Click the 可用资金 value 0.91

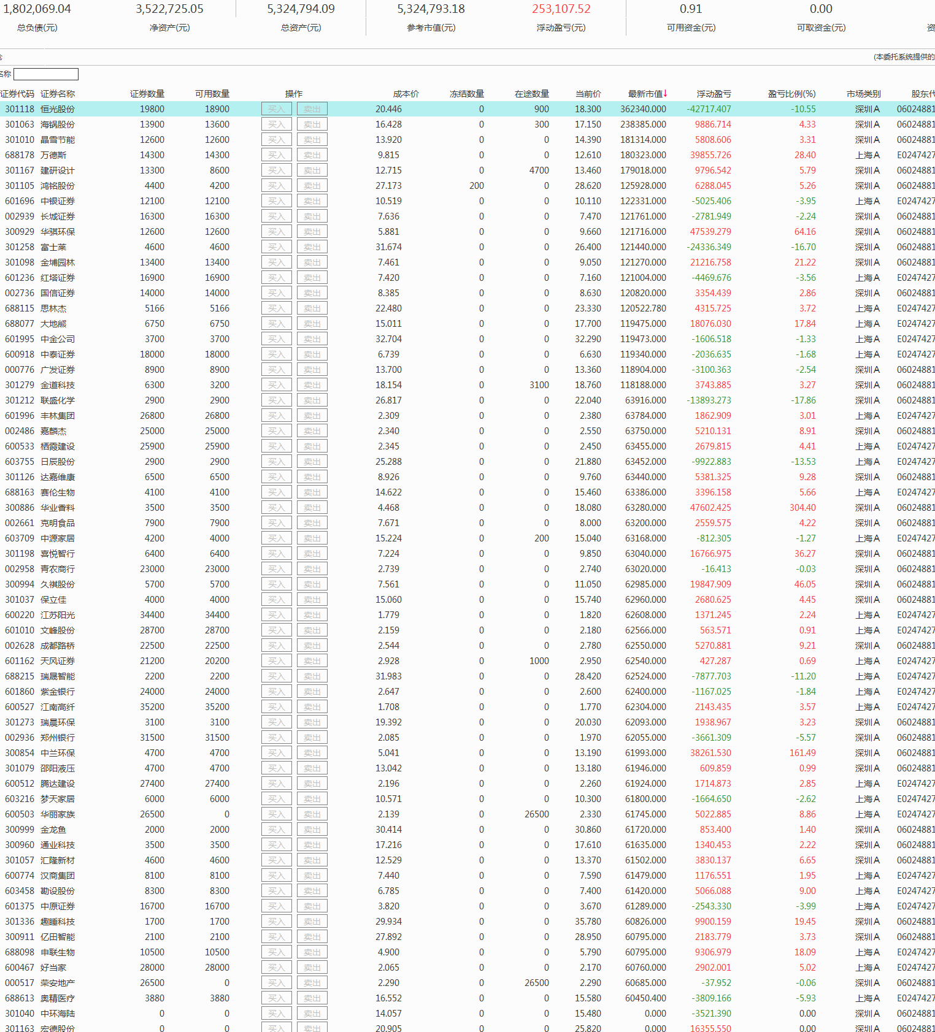[x=691, y=9]
